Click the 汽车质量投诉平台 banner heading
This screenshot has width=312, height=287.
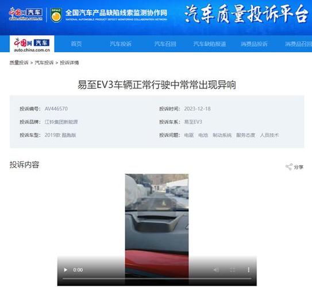point(246,14)
